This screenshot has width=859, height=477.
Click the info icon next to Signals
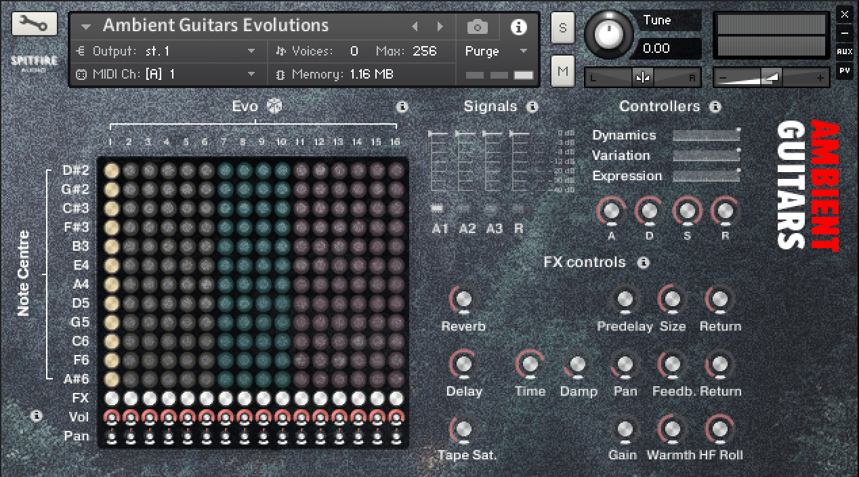click(532, 107)
